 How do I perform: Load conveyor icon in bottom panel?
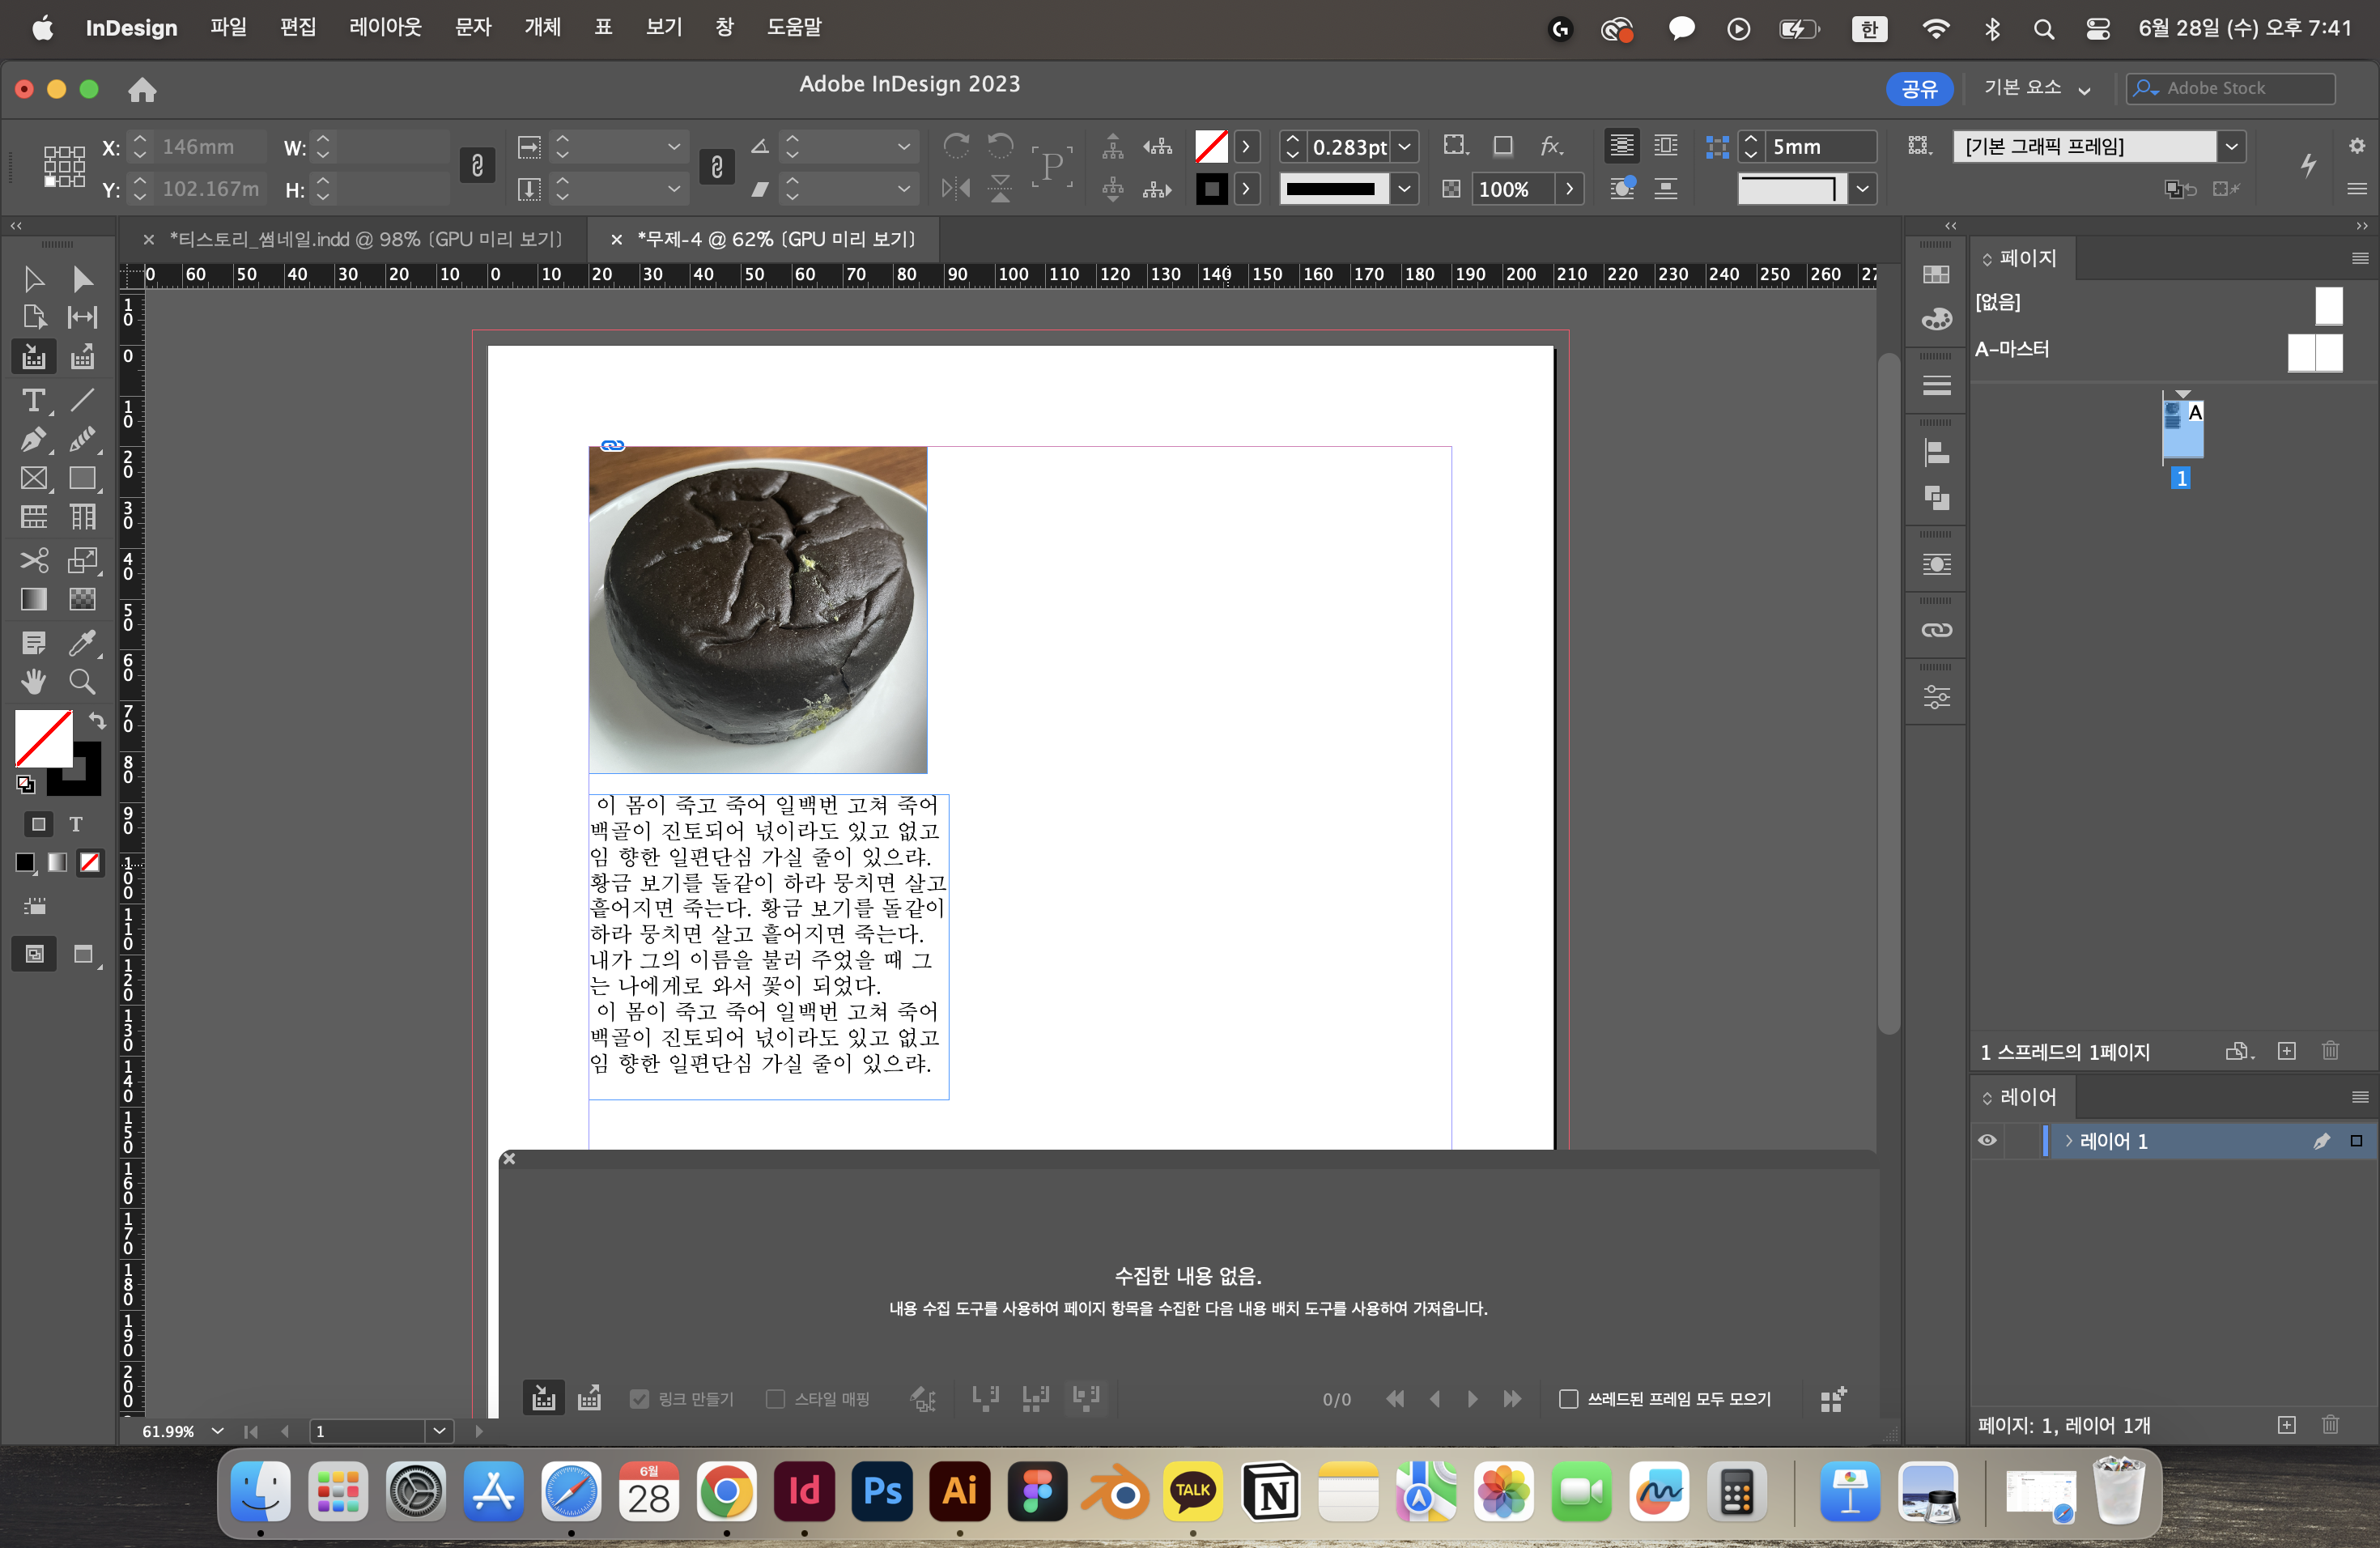(1833, 1399)
